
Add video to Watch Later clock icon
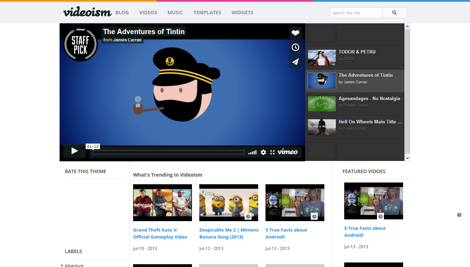pyautogui.click(x=295, y=47)
